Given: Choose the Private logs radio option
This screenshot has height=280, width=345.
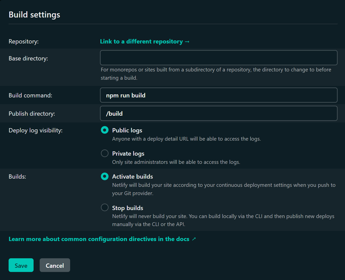Looking at the screenshot, I should coord(105,153).
